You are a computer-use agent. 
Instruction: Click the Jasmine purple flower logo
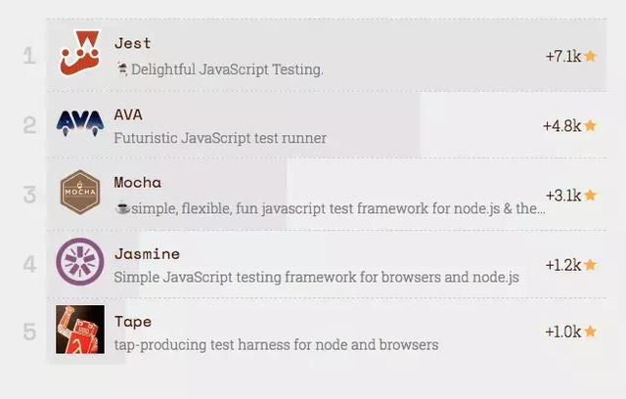click(x=80, y=262)
